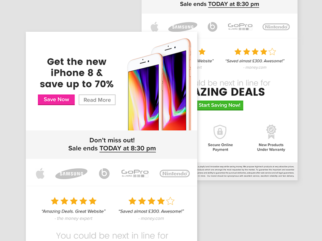
Task: Click the Nintendo logo in back email
Action: pyautogui.click(x=276, y=27)
